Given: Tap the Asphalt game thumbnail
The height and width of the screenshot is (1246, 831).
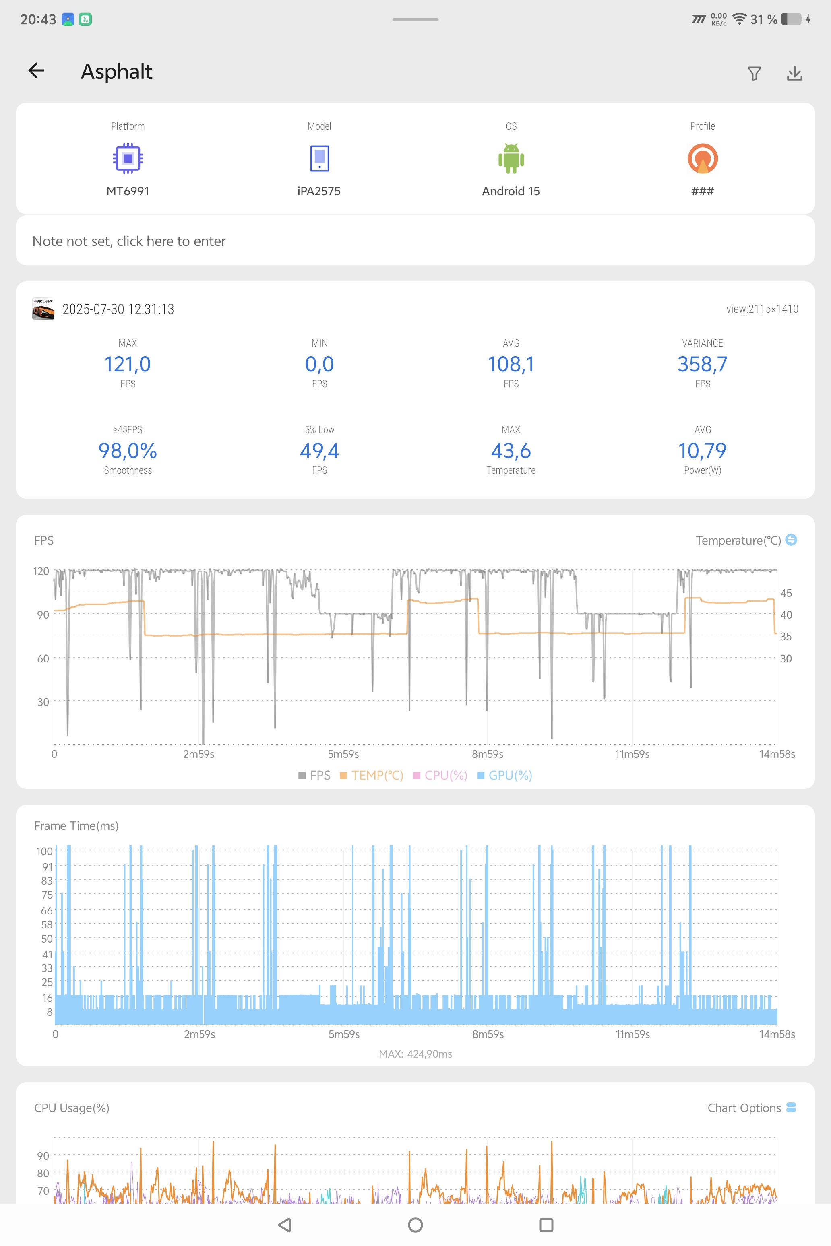Looking at the screenshot, I should click(x=43, y=309).
